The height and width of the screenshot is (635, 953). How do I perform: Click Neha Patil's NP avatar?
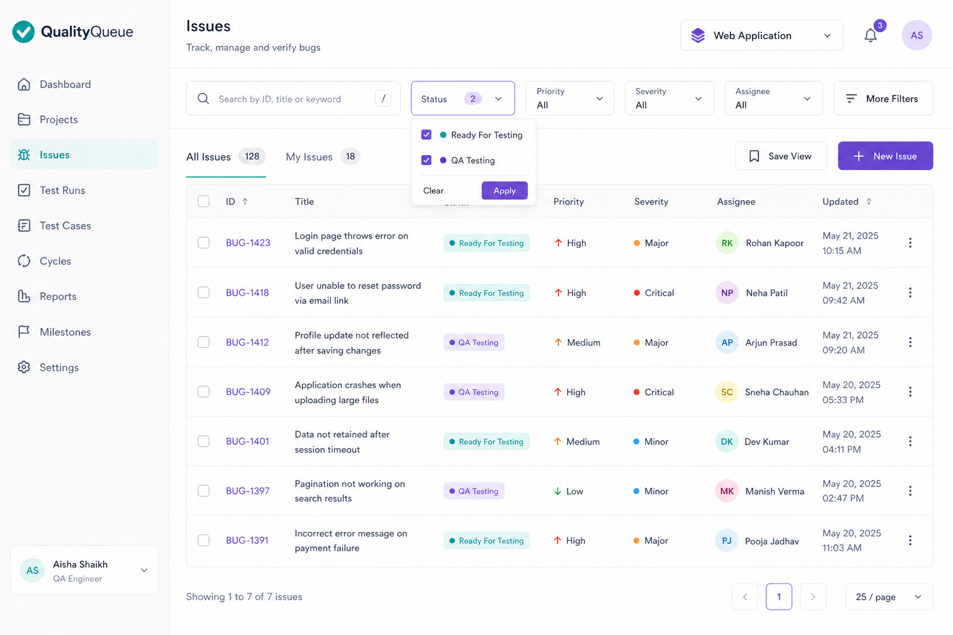point(727,293)
